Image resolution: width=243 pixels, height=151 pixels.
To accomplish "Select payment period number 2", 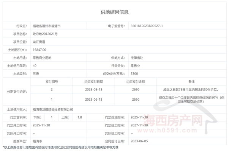I will (52, 90).
